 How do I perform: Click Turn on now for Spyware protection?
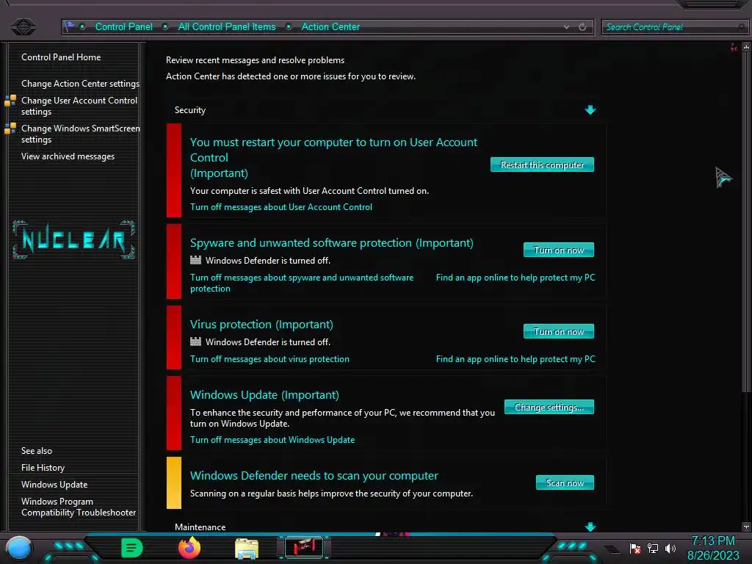click(559, 250)
